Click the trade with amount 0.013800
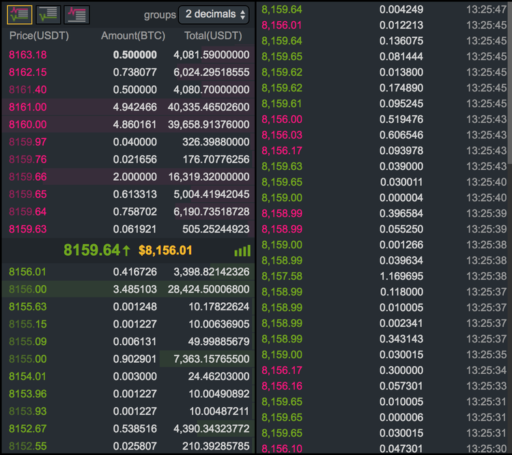Screen dimensions: 512x455 click(x=384, y=72)
